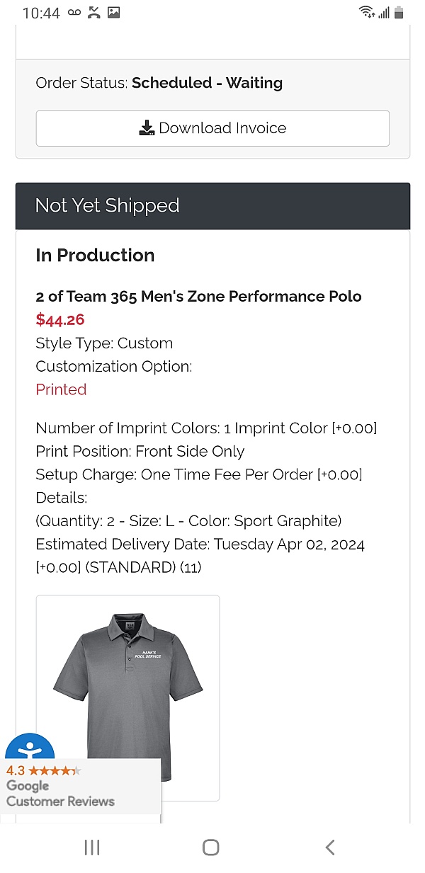425x873 pixels.
Task: Tap the Android back arrow
Action: (329, 847)
